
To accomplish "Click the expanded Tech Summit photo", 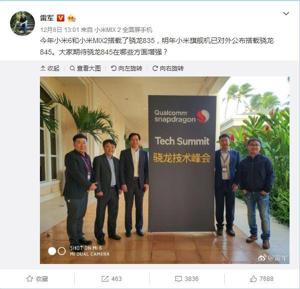I will pos(165,170).
